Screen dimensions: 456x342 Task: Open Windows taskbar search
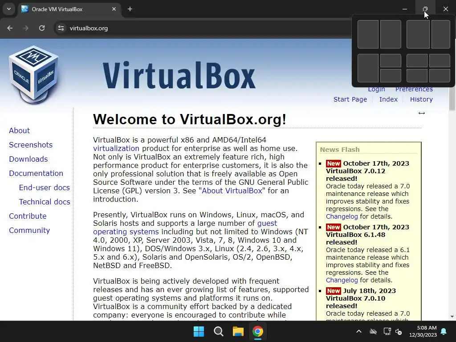click(x=218, y=331)
